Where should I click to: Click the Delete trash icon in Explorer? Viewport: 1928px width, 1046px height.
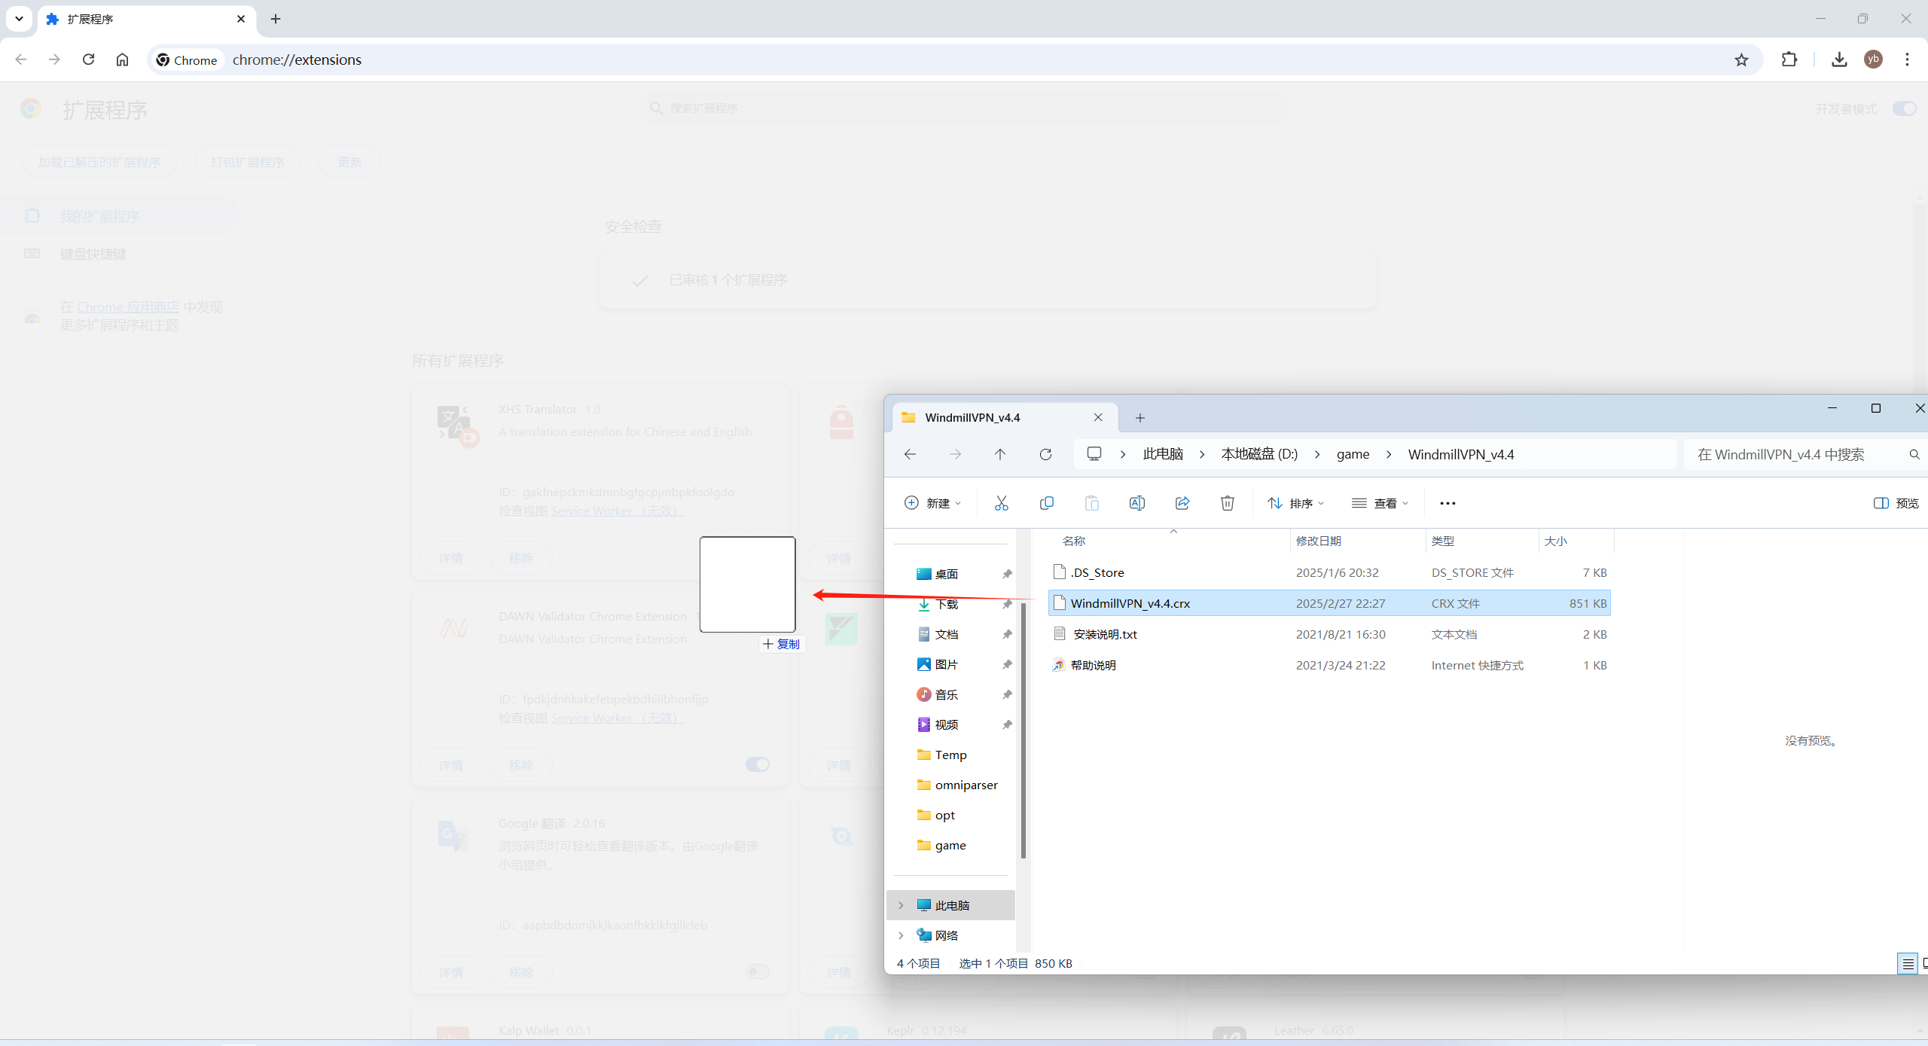coord(1227,503)
